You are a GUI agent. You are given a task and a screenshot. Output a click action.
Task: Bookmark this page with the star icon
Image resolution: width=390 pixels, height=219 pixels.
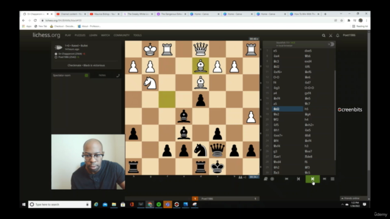coord(341,20)
